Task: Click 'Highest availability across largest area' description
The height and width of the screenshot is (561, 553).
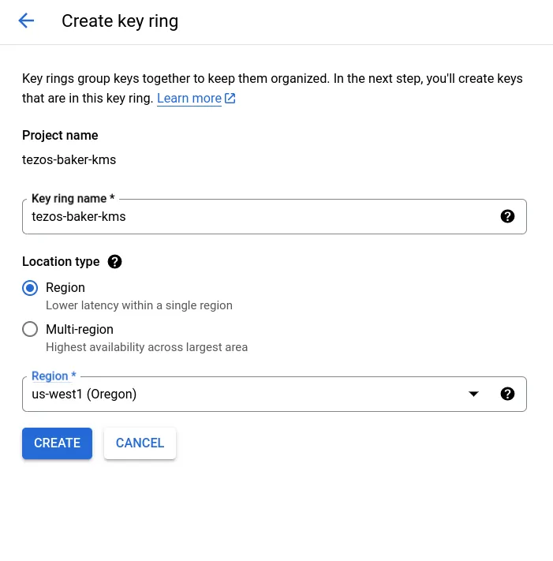Action: 147,347
